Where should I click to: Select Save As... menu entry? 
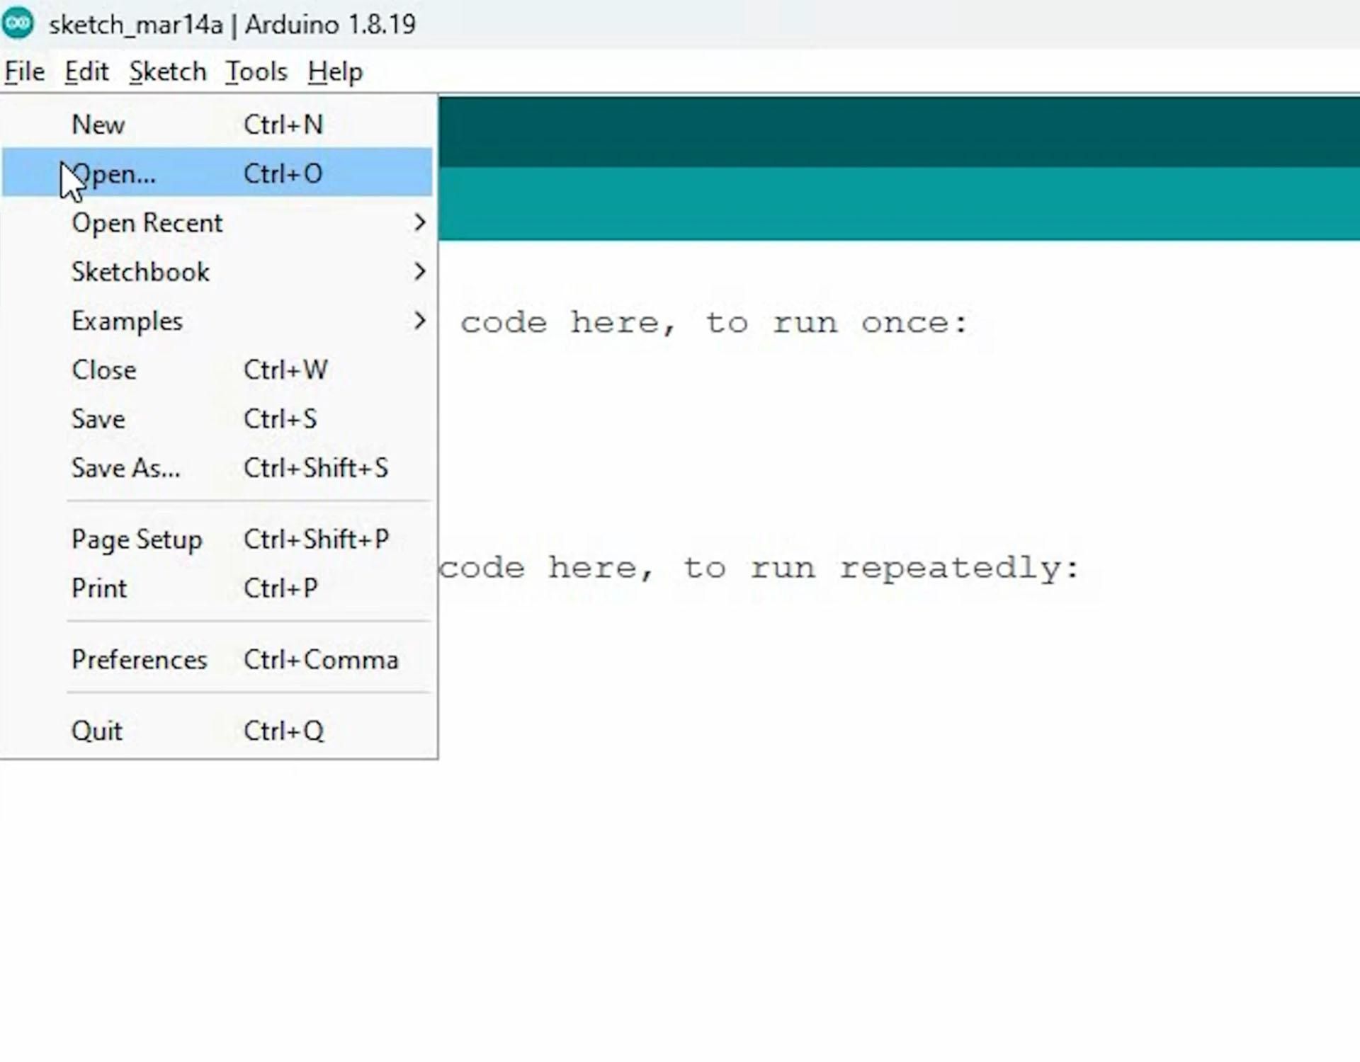tap(217, 468)
